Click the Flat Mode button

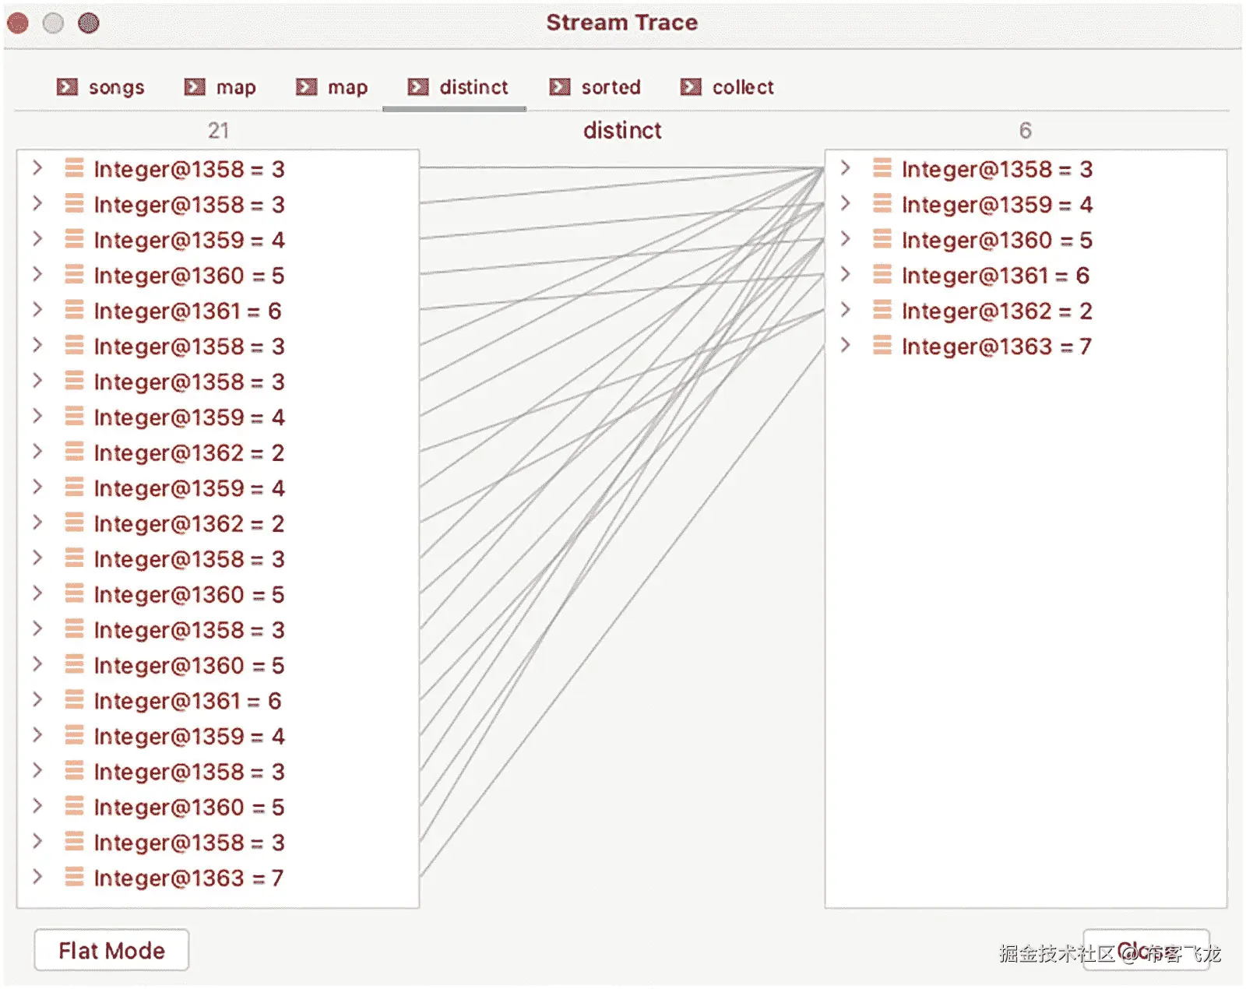[111, 949]
